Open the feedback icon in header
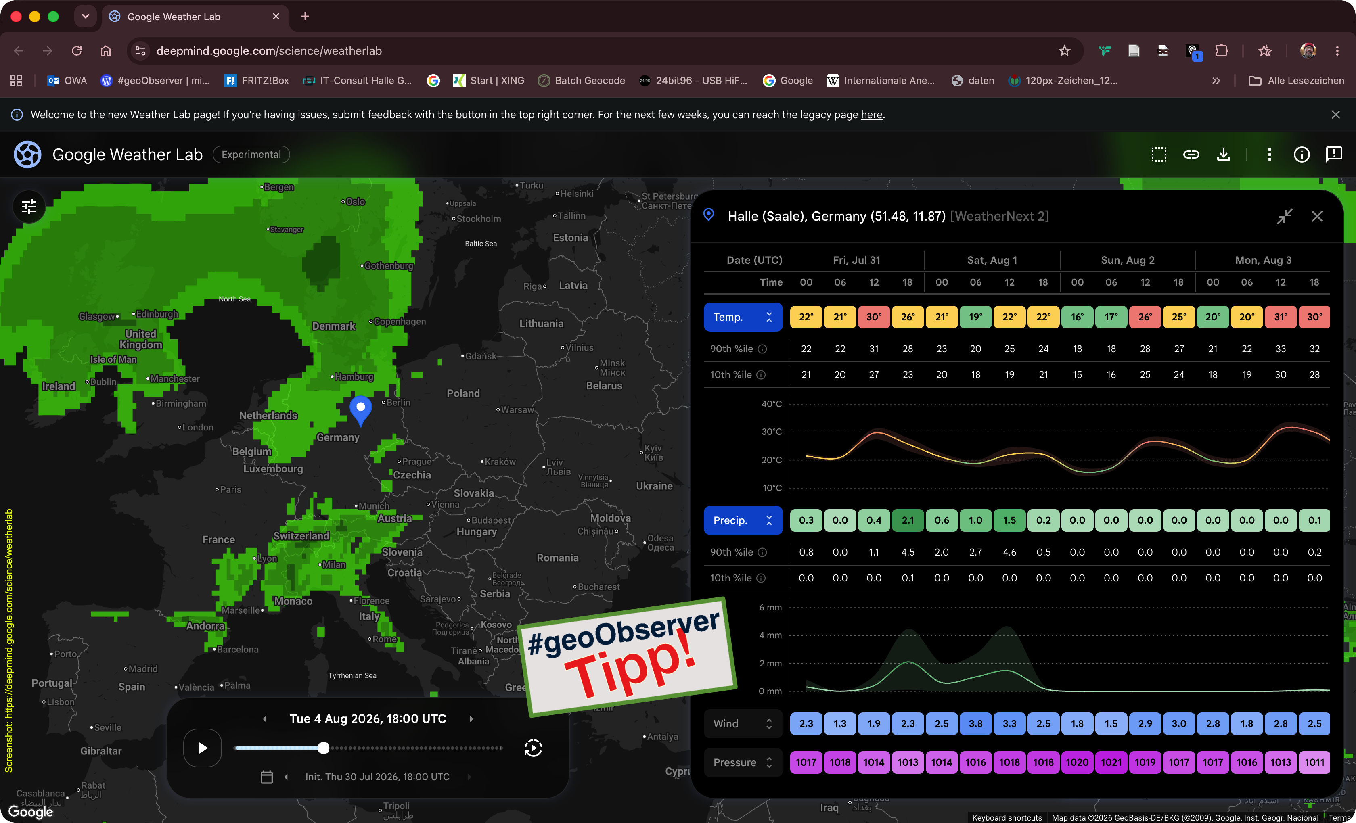1356x823 pixels. tap(1334, 155)
